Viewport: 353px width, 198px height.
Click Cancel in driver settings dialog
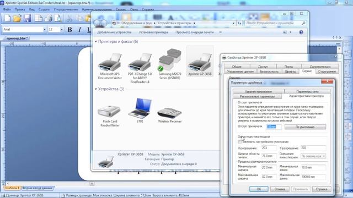click(x=280, y=189)
